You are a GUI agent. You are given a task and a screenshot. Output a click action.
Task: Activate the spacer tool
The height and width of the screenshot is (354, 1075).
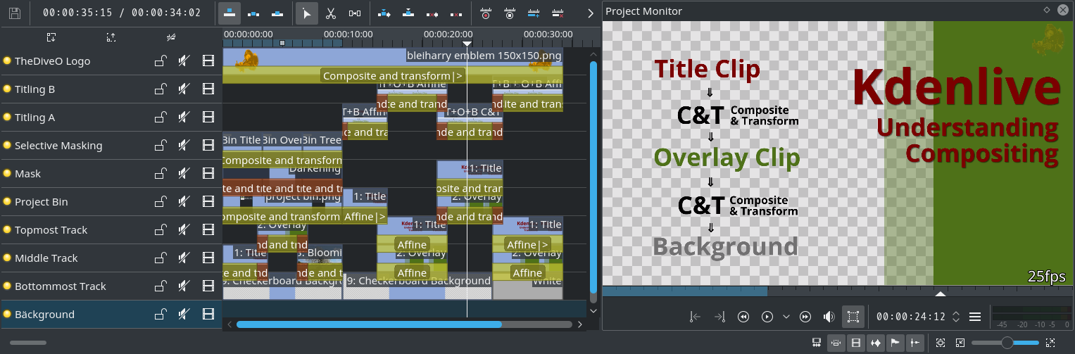click(x=355, y=13)
